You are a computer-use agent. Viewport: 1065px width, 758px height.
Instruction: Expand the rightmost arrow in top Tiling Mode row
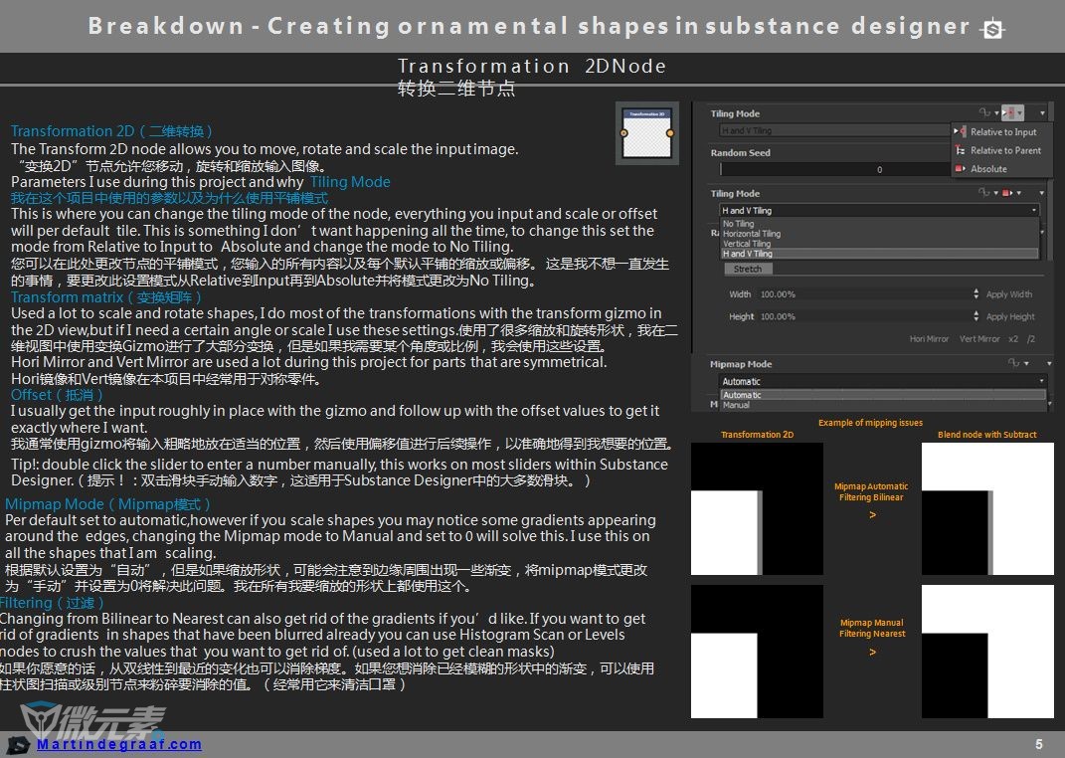[1042, 112]
